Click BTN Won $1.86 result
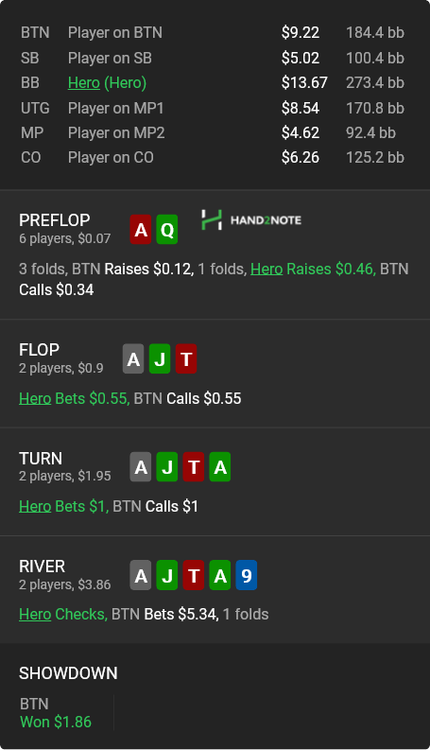The height and width of the screenshot is (750, 430). click(56, 713)
